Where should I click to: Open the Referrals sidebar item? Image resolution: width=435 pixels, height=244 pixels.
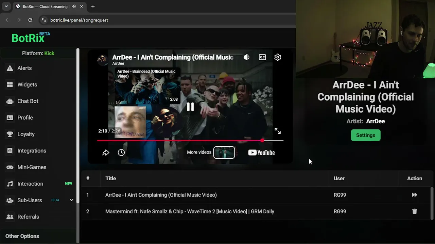(x=28, y=217)
